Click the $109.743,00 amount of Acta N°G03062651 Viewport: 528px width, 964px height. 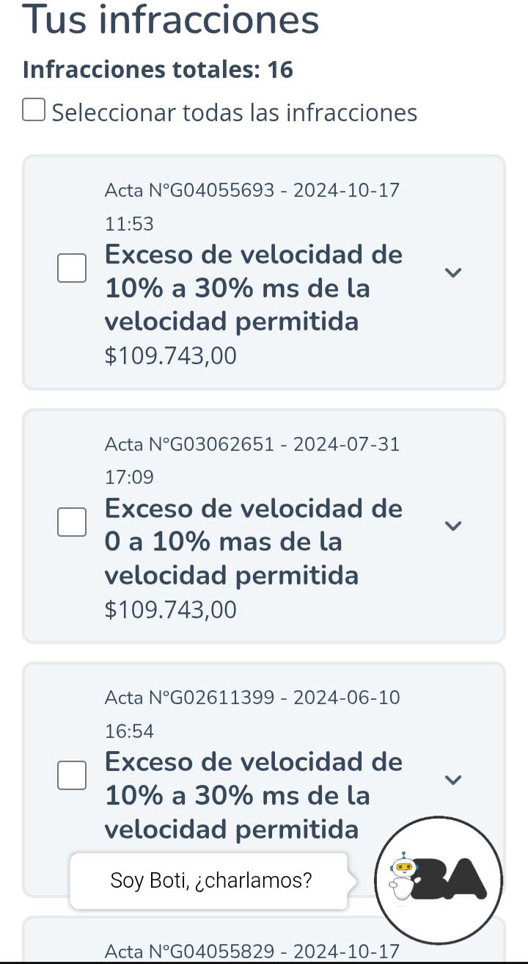[x=171, y=610]
